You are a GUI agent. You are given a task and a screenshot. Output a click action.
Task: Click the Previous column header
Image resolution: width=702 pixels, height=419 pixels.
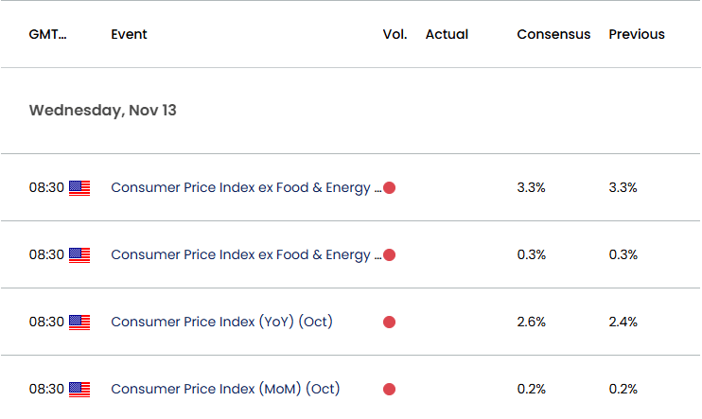point(637,34)
